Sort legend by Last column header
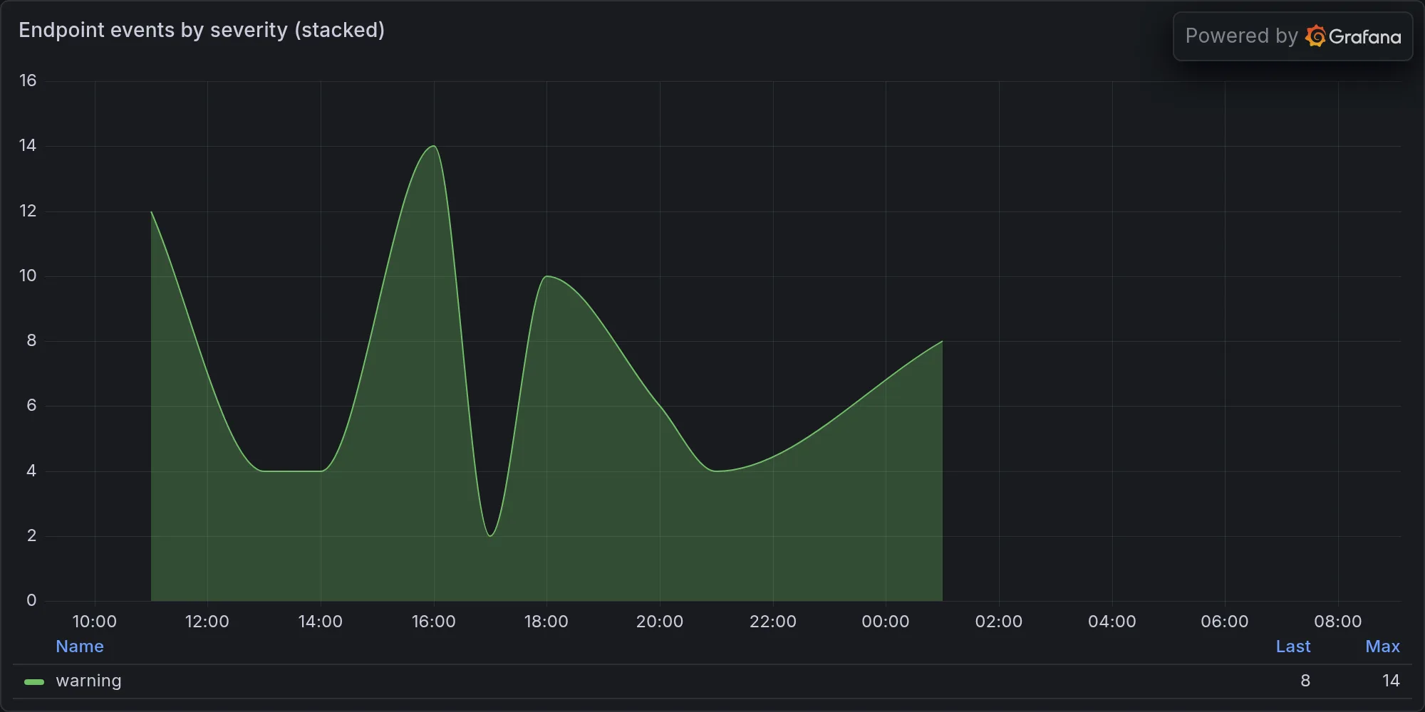The height and width of the screenshot is (712, 1425). 1293,646
